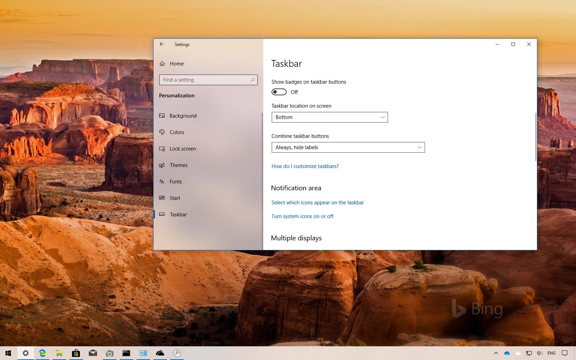The width and height of the screenshot is (576, 360).
Task: Switch input language via ENG indicator
Action: [552, 353]
